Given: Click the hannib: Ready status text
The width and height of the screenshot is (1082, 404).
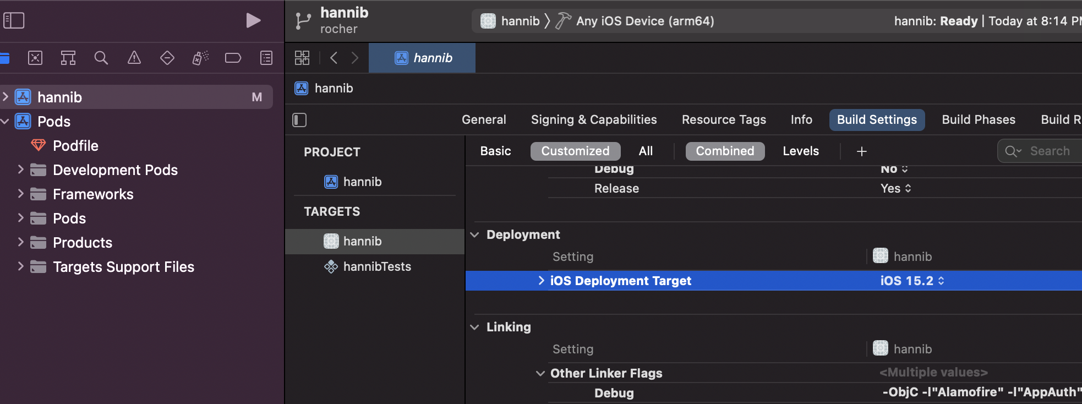Looking at the screenshot, I should coord(936,21).
